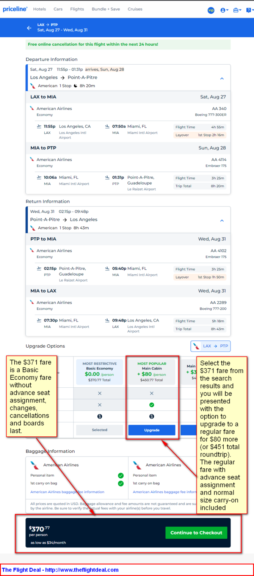This screenshot has height=576, width=254.
Task: Click the Main Cabin green checkmark icon
Action: tap(152, 405)
